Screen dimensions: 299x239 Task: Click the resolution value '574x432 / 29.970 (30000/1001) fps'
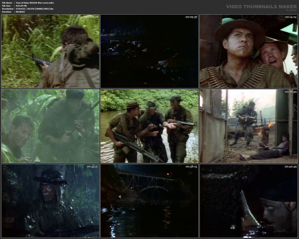coord(34,9)
